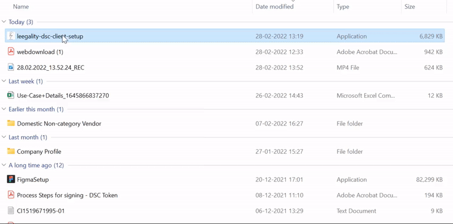Click the Type cell of webdownload (1) row
Screen dimensions: 453x224
(367, 52)
